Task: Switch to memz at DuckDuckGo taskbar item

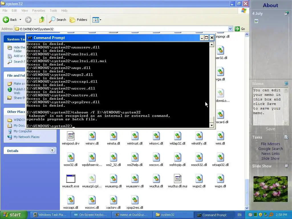Action: [132, 215]
